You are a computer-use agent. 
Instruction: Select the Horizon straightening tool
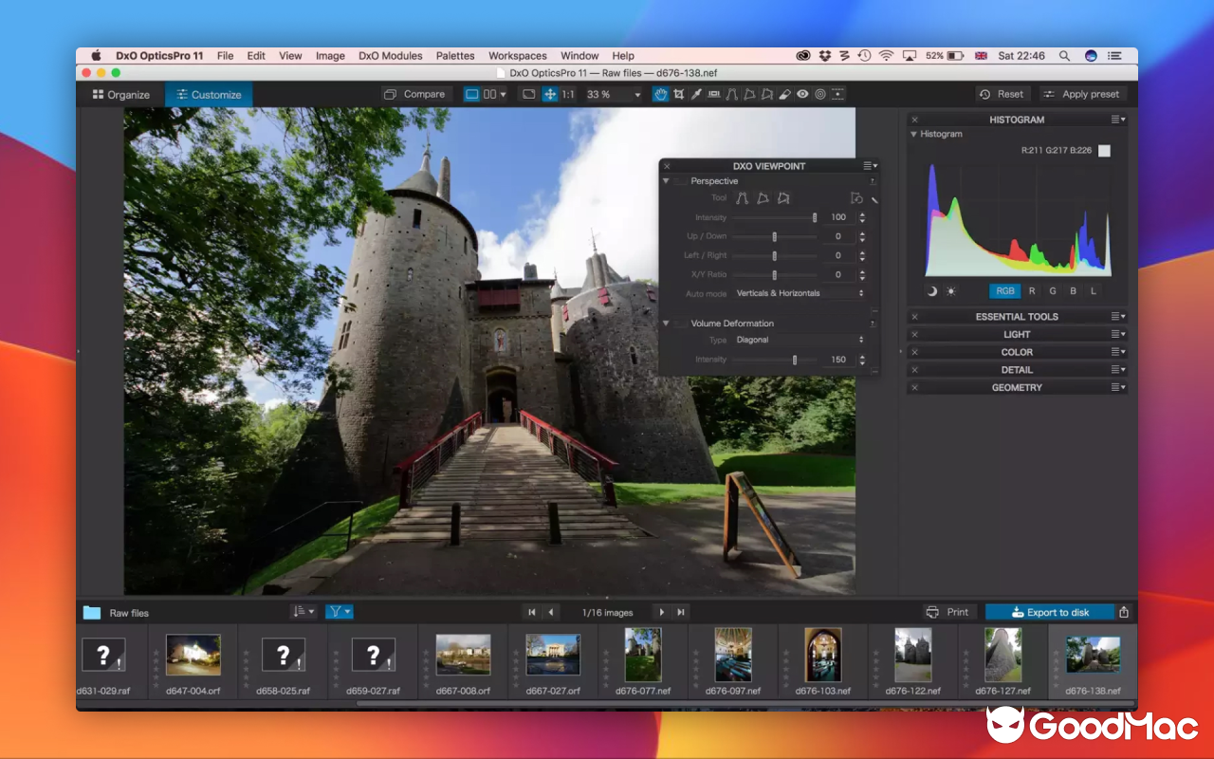(714, 94)
